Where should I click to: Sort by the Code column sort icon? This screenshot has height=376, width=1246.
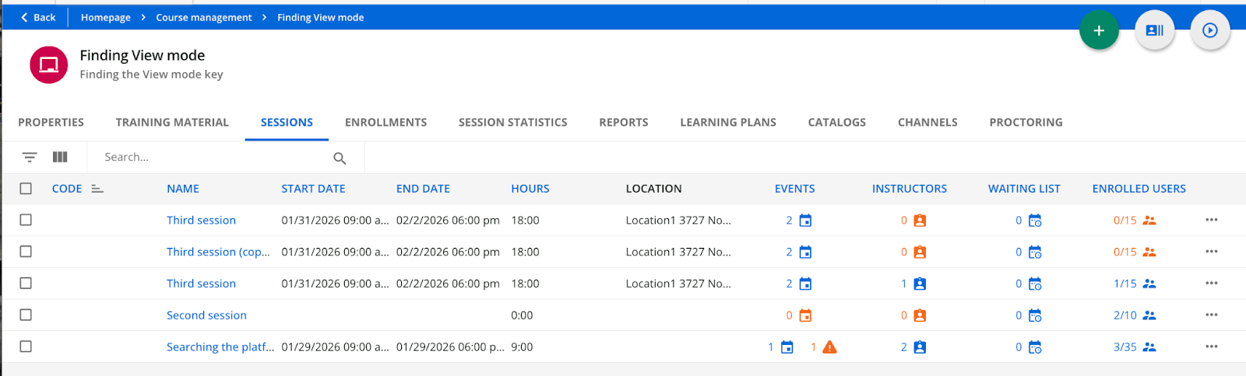pos(97,189)
